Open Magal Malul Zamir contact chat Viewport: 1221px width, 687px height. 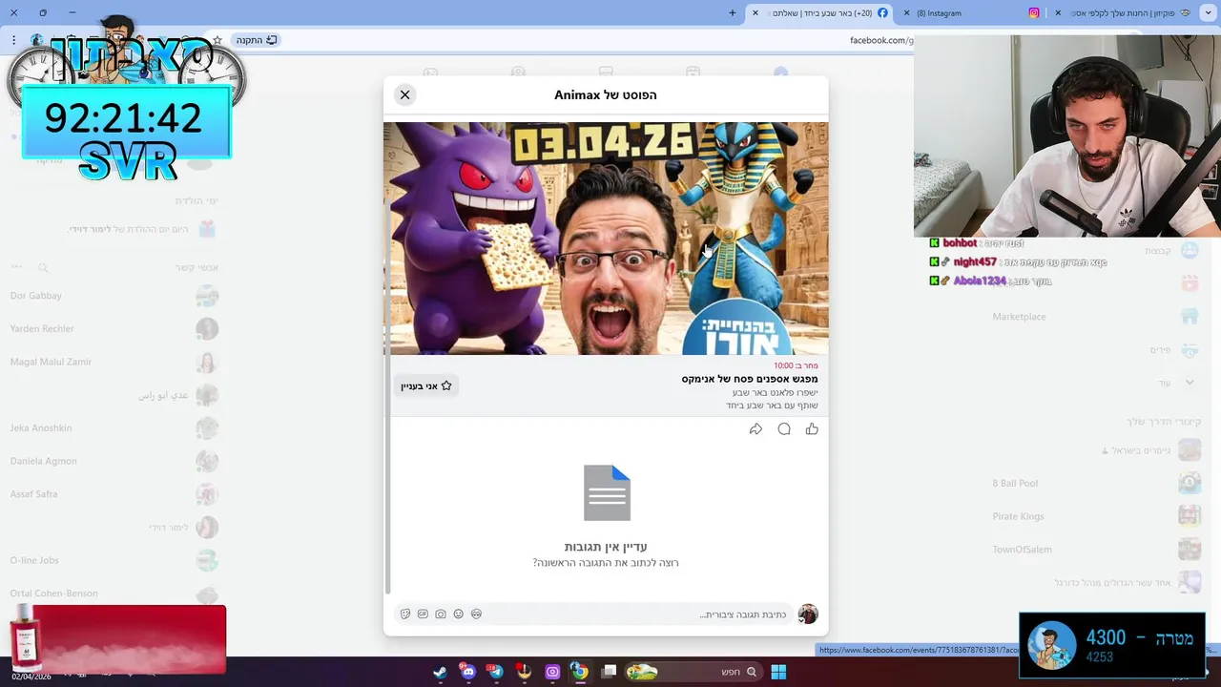coord(113,362)
